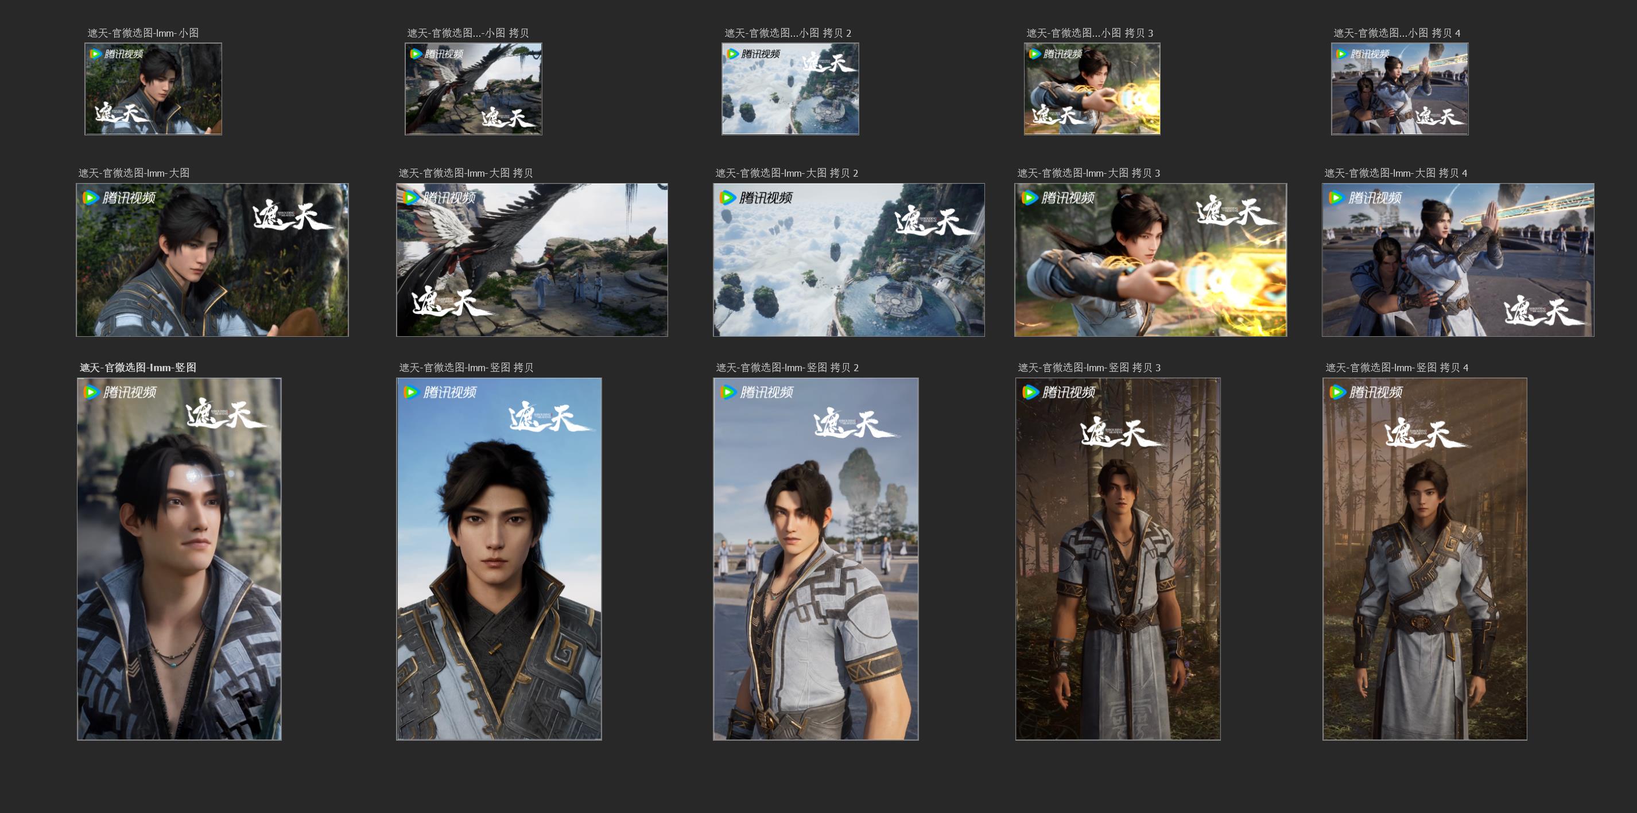Select the 遮天-官微选图-lmm-小图 artboard thumbnail
Viewport: 1637px width, 813px height.
coord(153,89)
